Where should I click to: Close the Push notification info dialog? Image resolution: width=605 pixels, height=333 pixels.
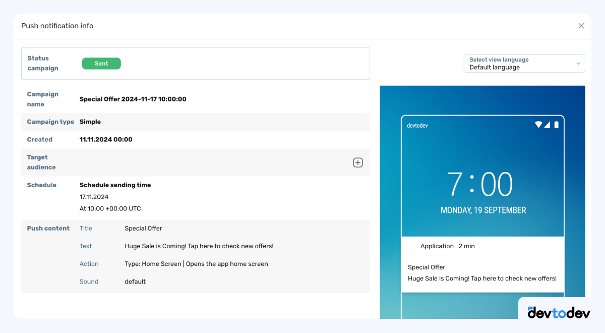point(581,26)
